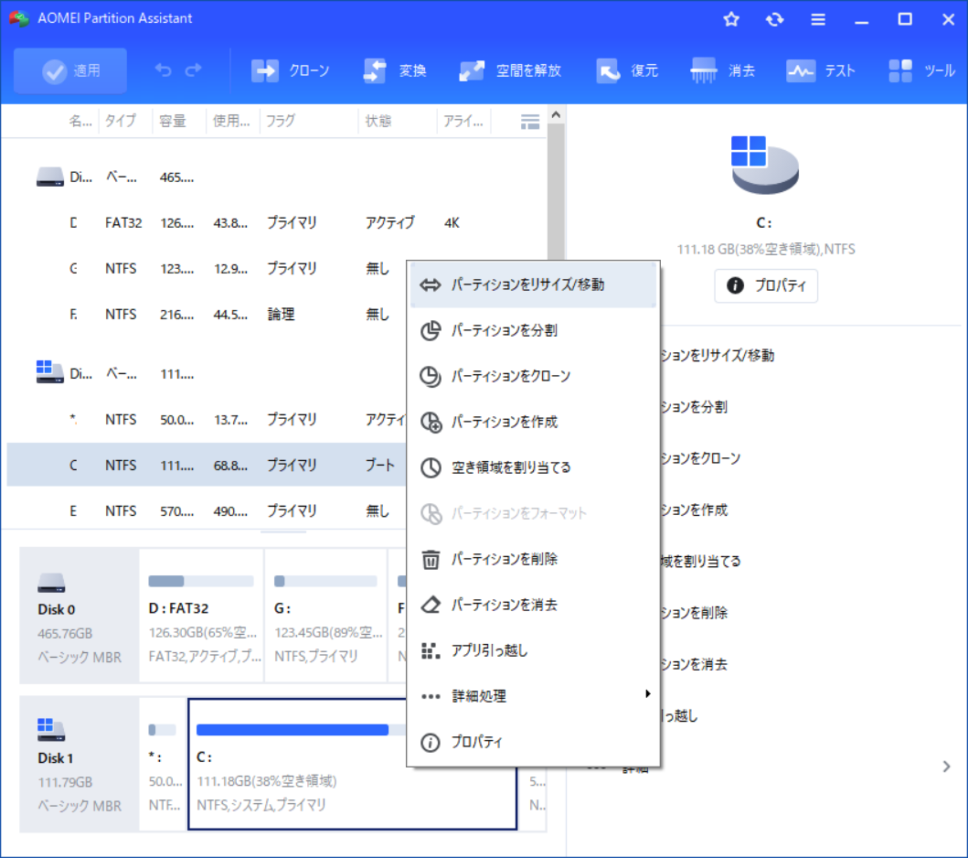Select the D FAT32 partition row
Screen dimensions: 968x858
[275, 223]
